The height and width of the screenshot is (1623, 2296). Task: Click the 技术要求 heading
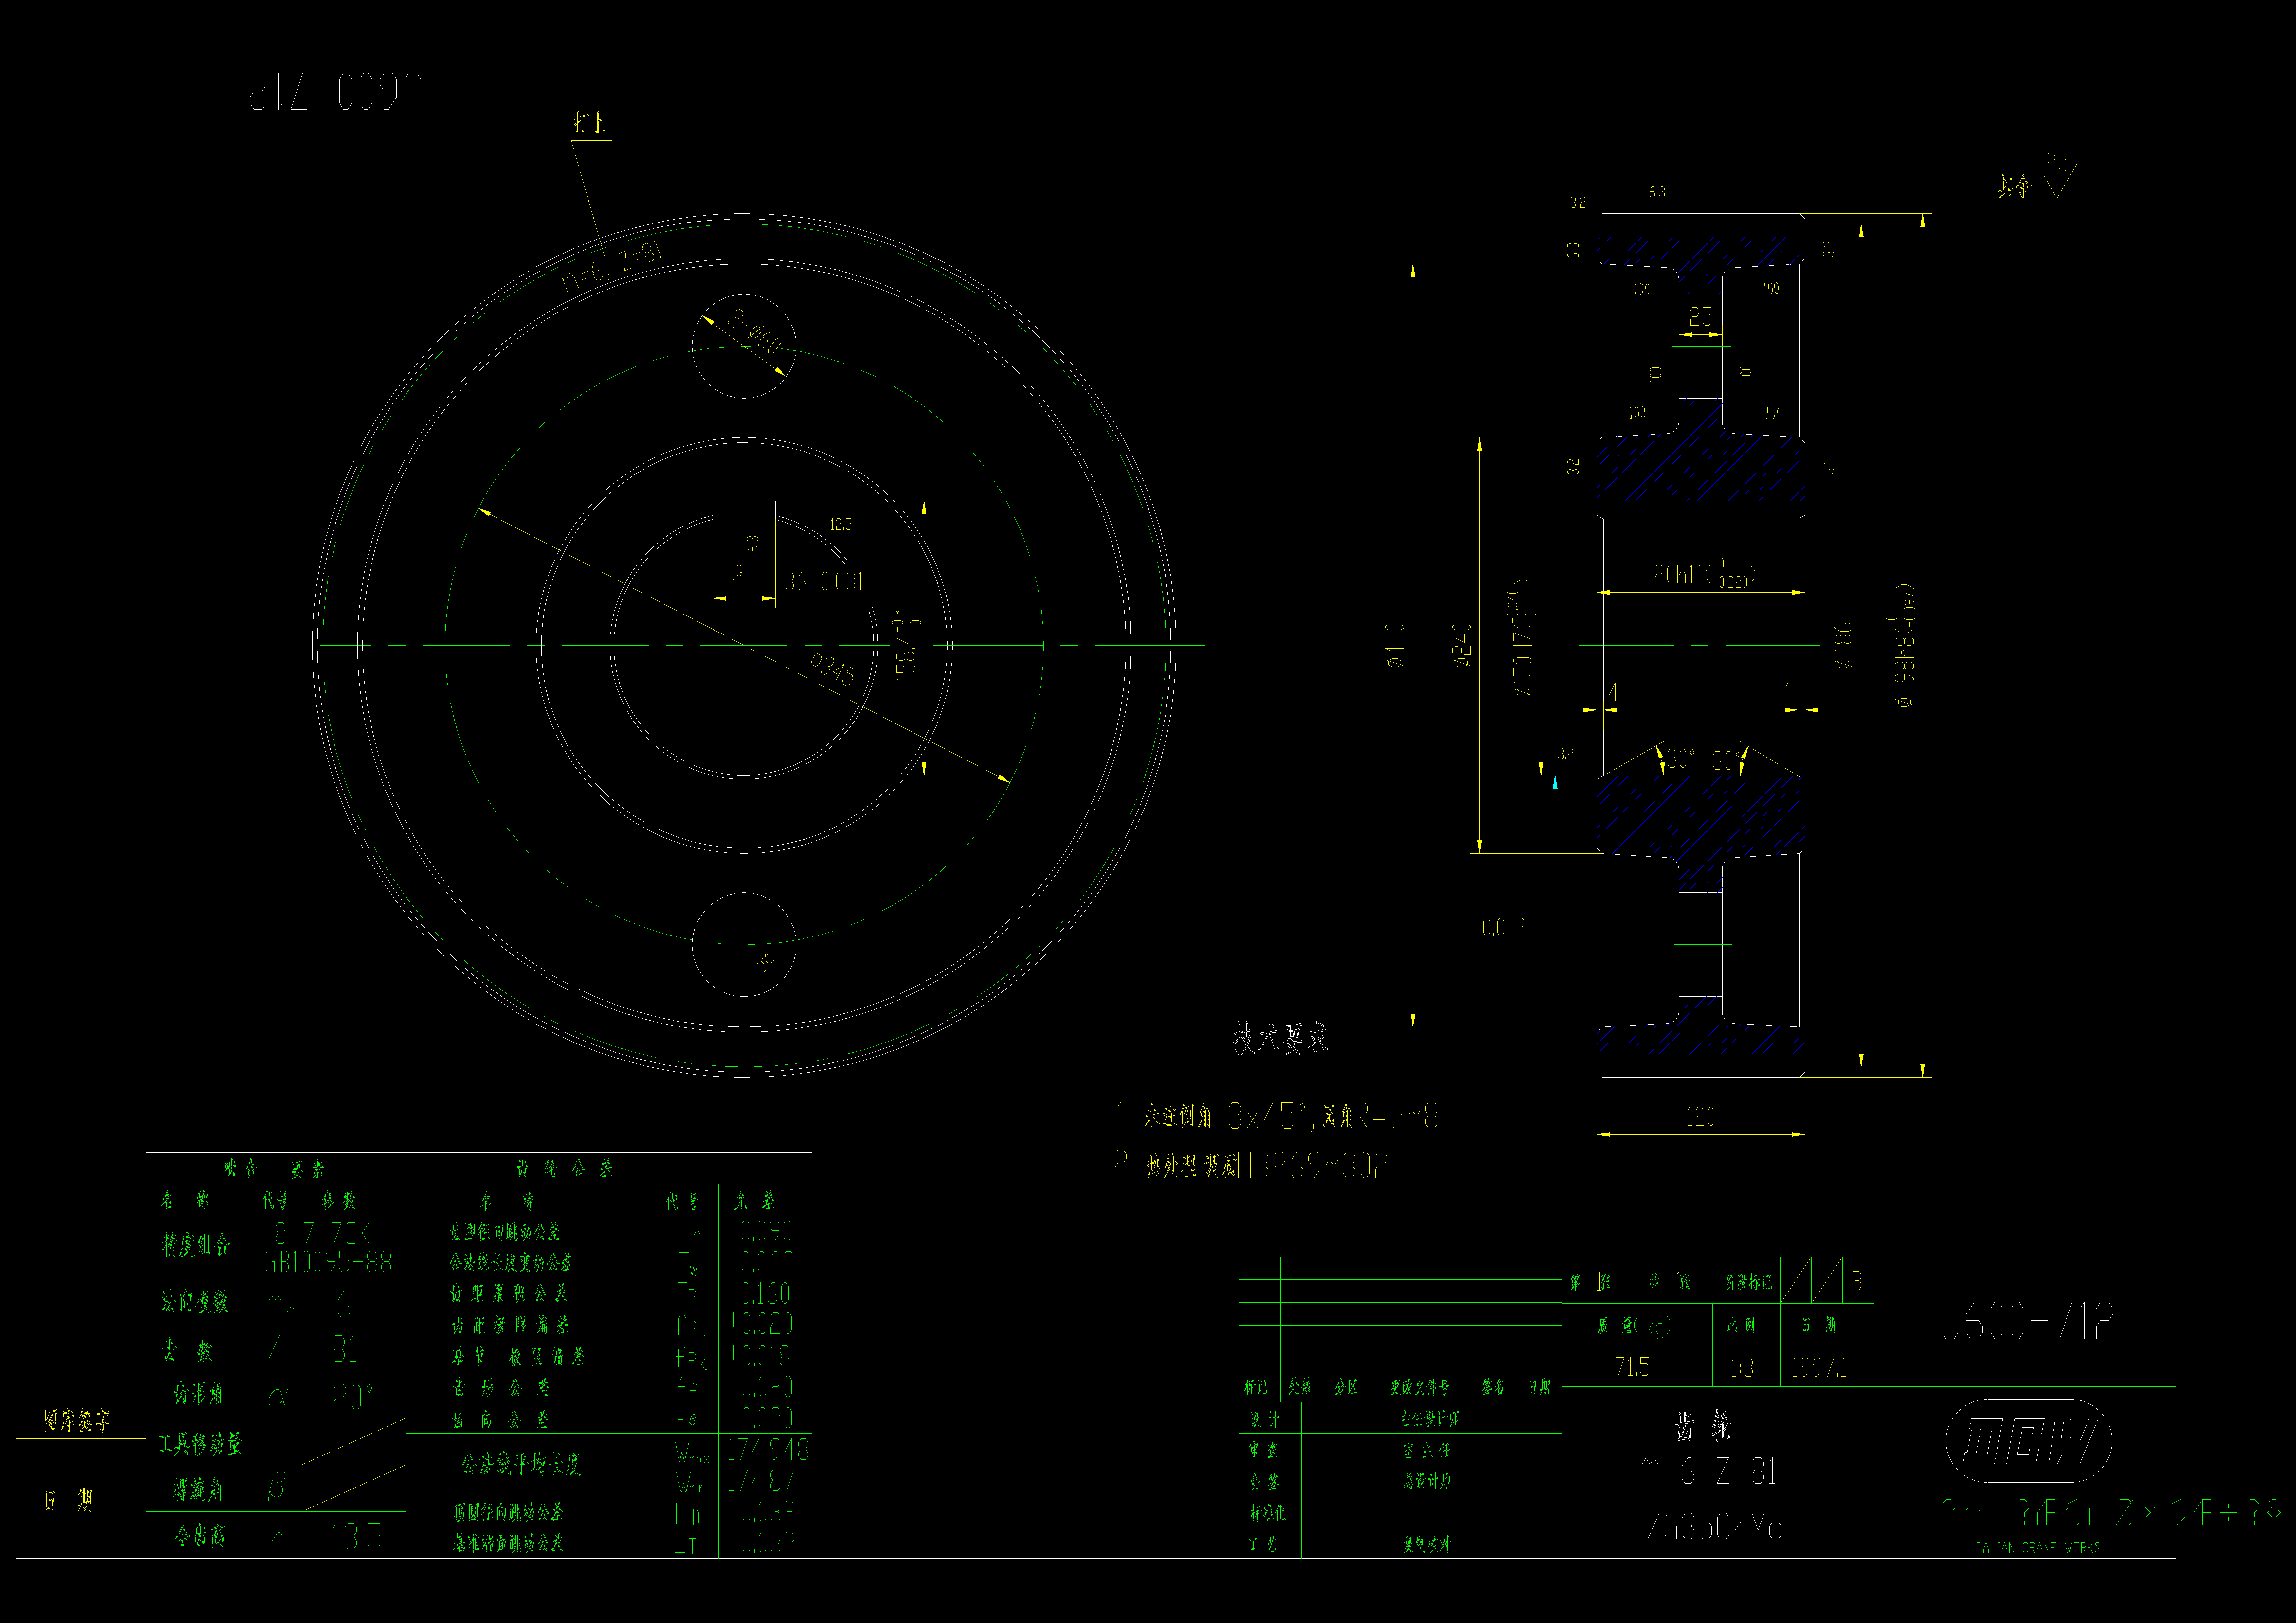pyautogui.click(x=1281, y=1039)
